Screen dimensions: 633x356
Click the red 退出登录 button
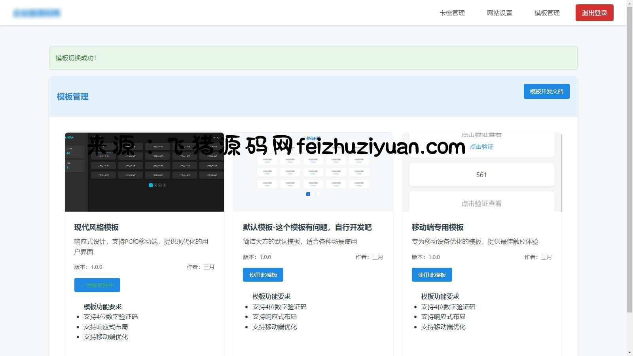click(x=594, y=13)
